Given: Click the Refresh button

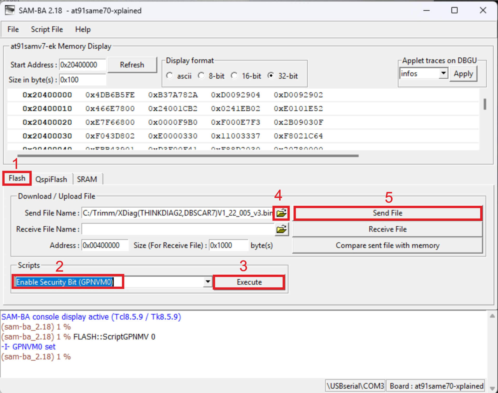Looking at the screenshot, I should [x=132, y=65].
